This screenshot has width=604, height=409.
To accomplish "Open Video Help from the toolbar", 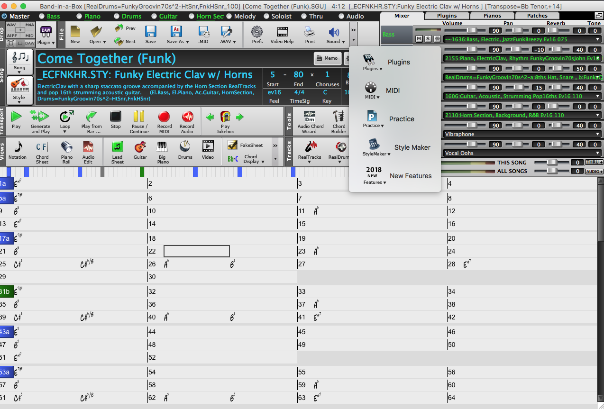I will pyautogui.click(x=282, y=34).
